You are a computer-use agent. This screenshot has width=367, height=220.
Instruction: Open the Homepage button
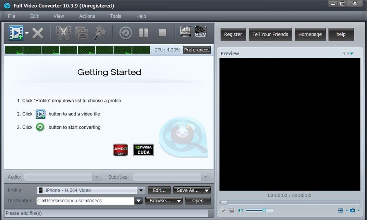[x=310, y=35]
